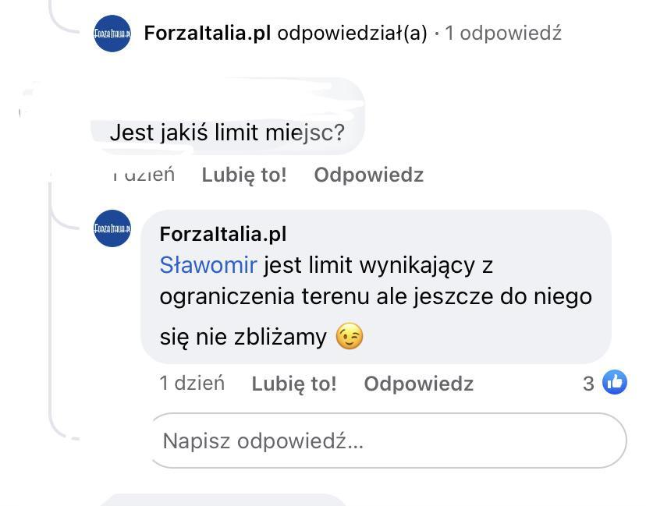Like the ForzaItalia.pl reply with 'Lubię to!'
This screenshot has height=506, width=646.
[294, 384]
